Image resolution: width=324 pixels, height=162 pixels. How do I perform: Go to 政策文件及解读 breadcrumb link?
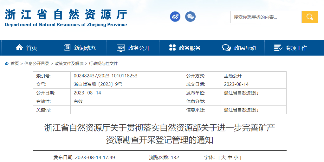tap(69, 63)
